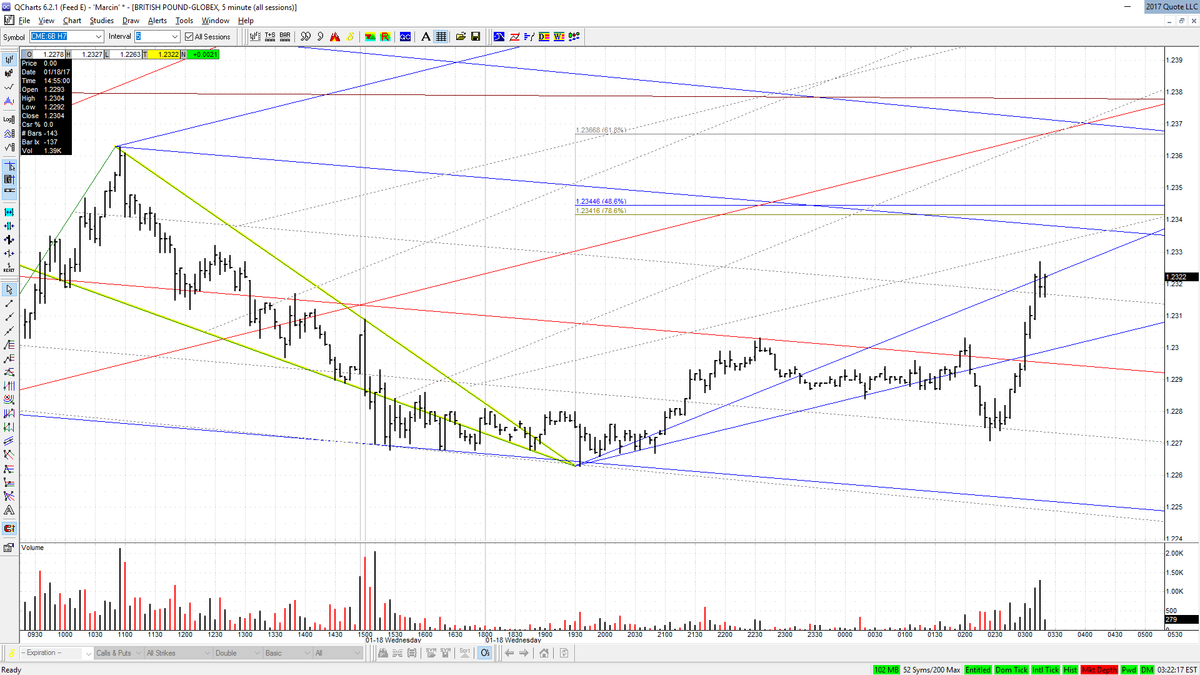Click the open folder icon in the toolbar
The image size is (1200, 675).
coord(461,37)
